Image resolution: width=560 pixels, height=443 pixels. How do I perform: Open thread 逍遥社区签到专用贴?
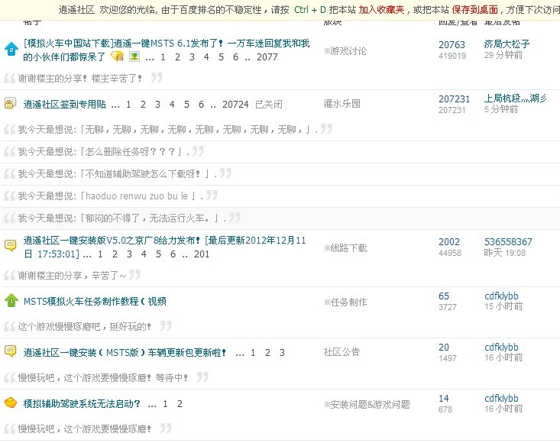[65, 104]
